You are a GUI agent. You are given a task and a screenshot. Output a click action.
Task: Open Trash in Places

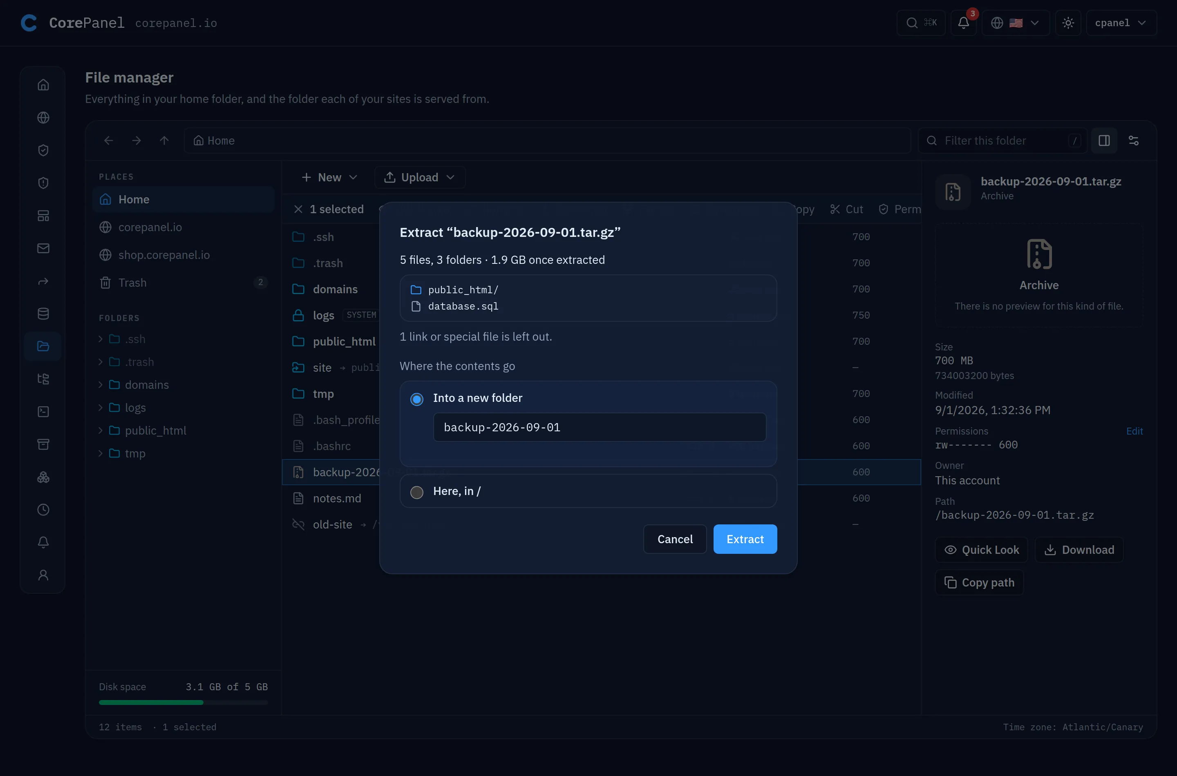click(x=183, y=282)
